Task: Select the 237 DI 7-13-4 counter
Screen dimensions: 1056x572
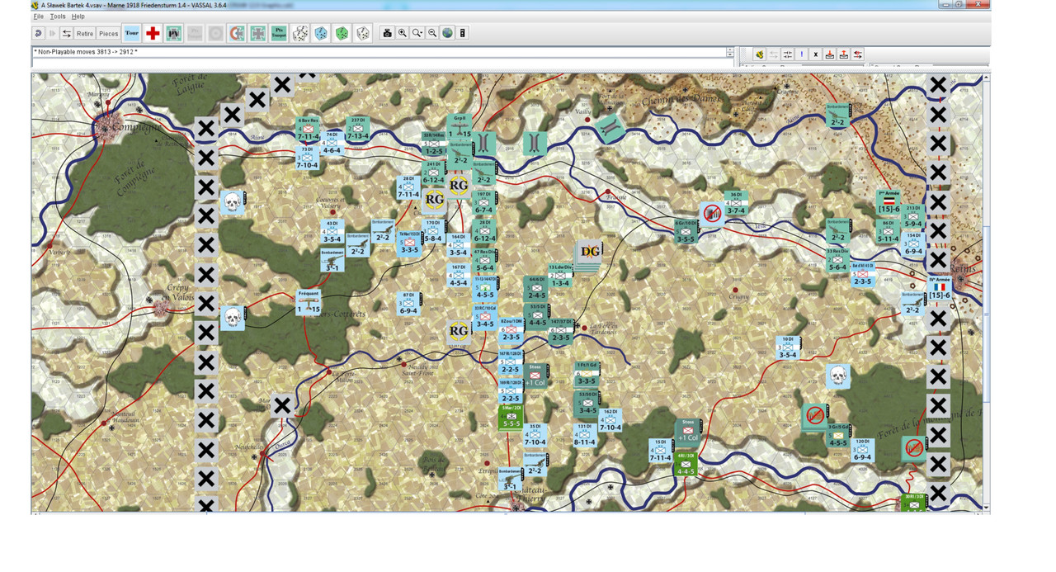Action: (x=358, y=129)
